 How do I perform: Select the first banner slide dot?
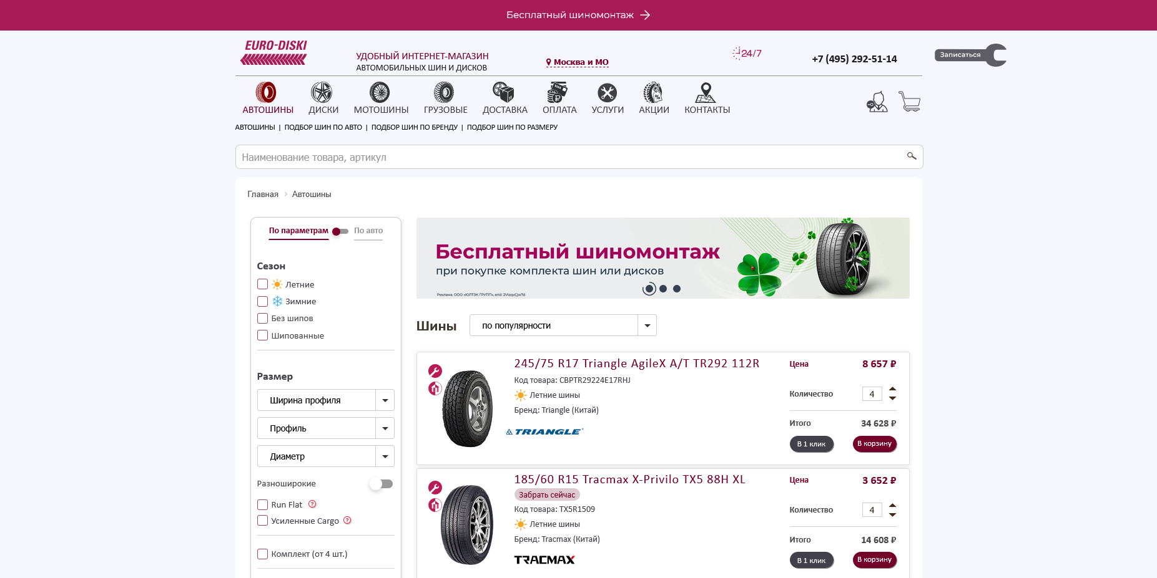click(649, 289)
